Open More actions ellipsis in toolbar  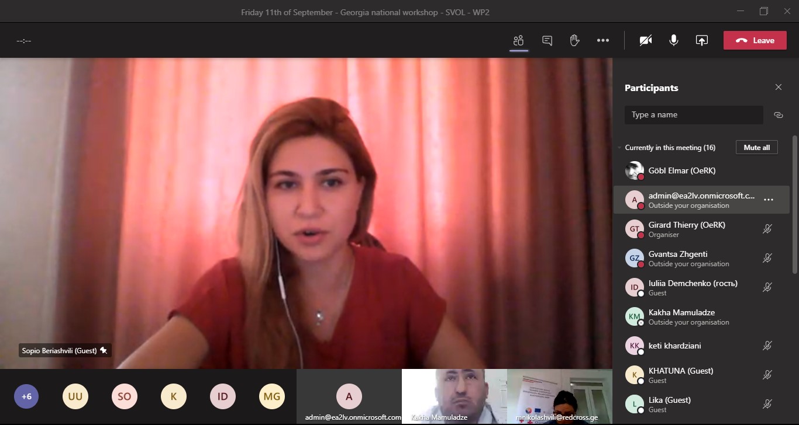coord(603,40)
